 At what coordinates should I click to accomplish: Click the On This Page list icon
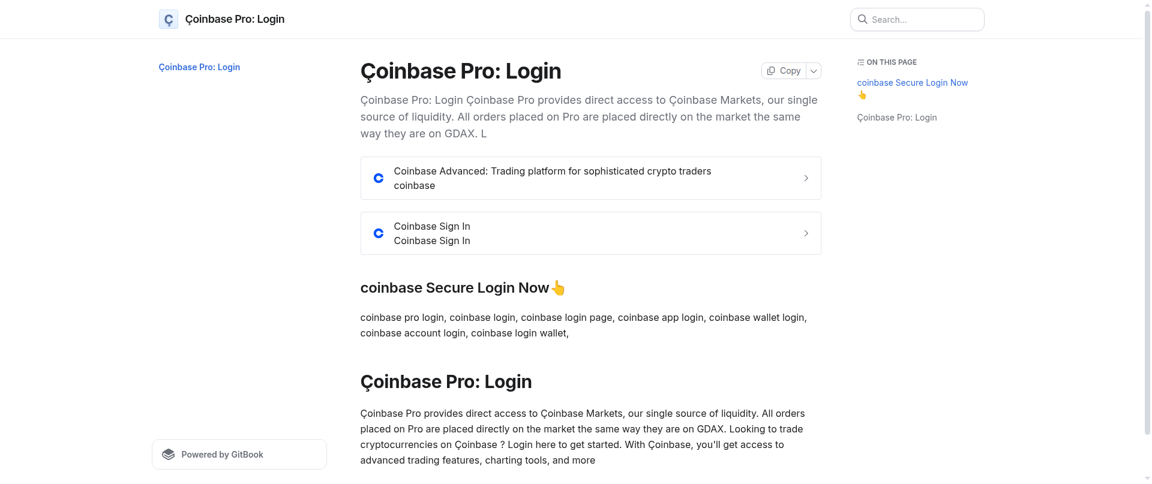(x=860, y=62)
